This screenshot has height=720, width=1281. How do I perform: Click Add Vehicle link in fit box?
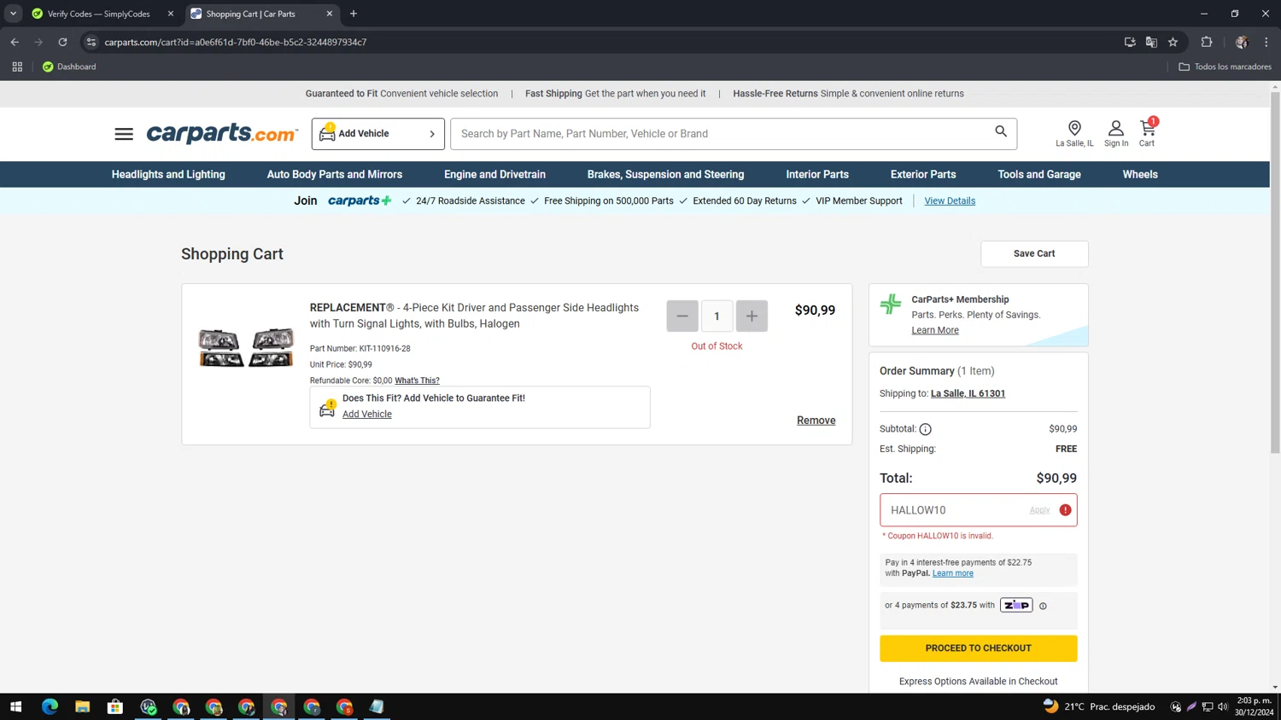pos(367,414)
